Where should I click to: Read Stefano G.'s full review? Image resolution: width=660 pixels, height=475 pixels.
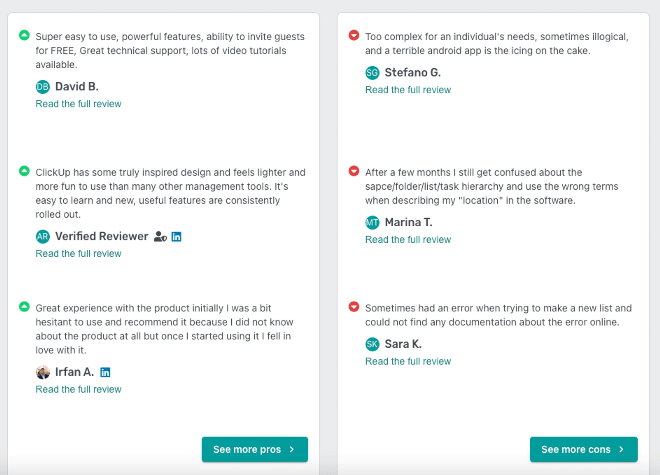coord(408,90)
